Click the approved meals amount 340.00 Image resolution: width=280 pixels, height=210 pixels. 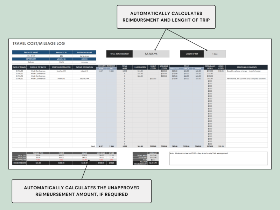[x=84, y=157]
